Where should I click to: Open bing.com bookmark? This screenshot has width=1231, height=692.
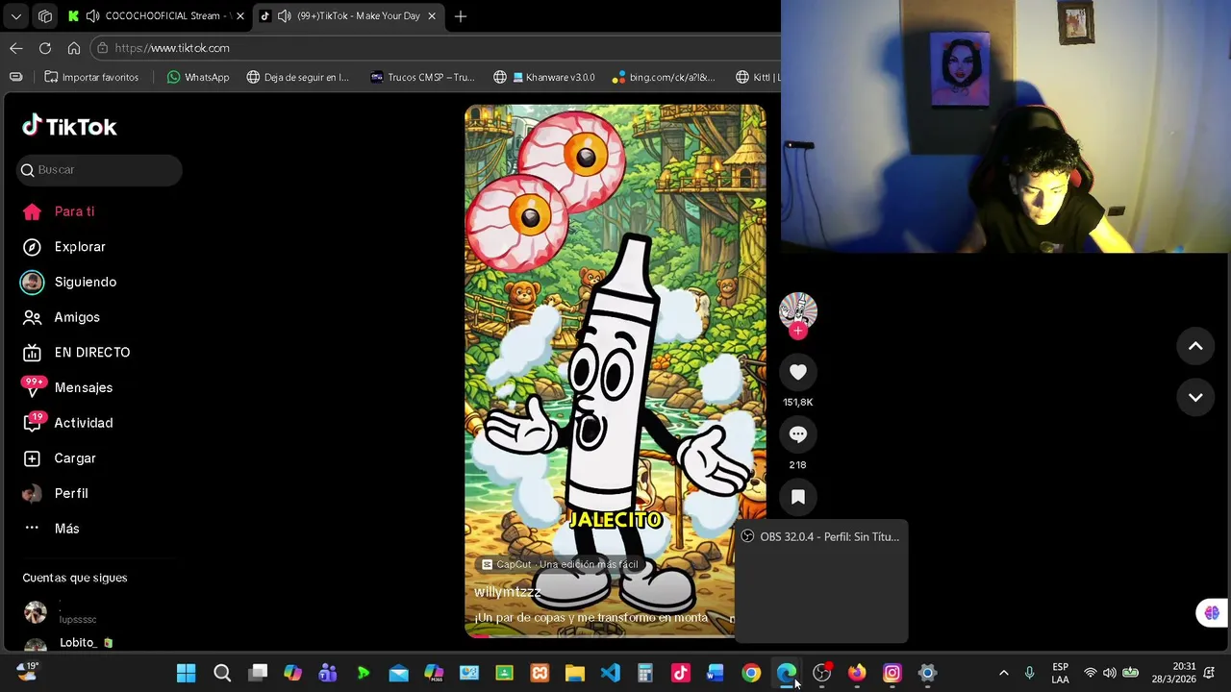click(664, 77)
